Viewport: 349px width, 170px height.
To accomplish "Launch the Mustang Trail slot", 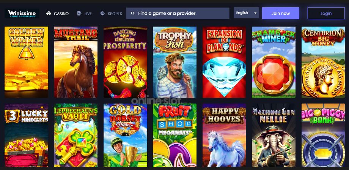I will [x=75, y=62].
